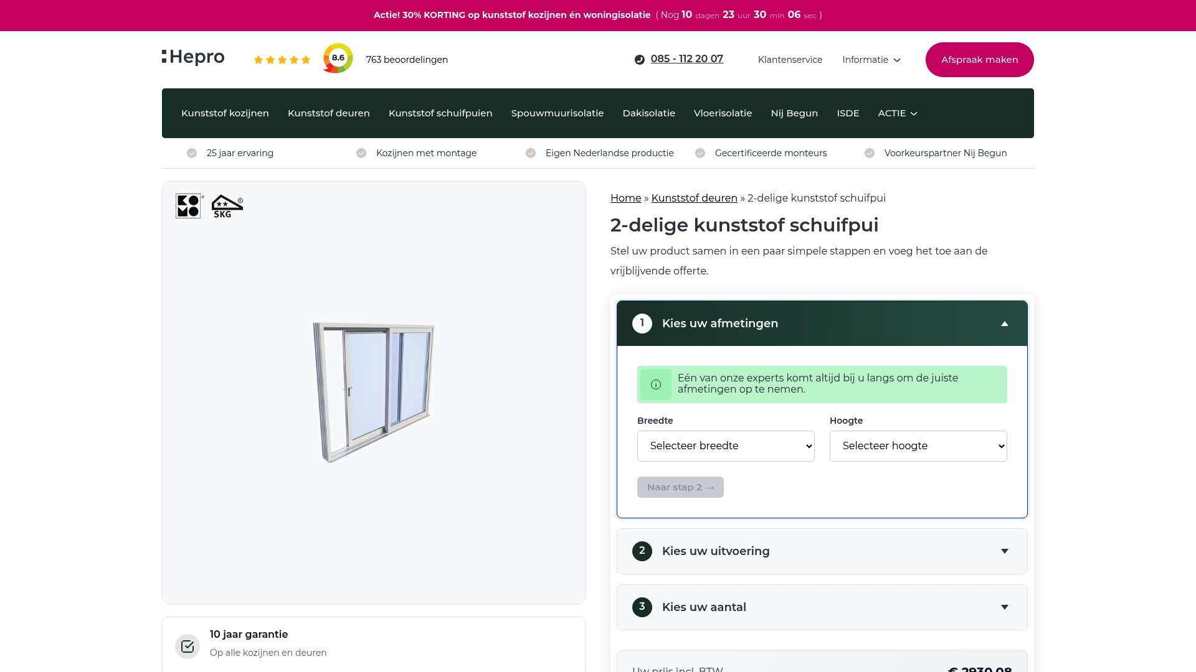Click step 3 number circle
Image resolution: width=1196 pixels, height=672 pixels.
point(642,607)
